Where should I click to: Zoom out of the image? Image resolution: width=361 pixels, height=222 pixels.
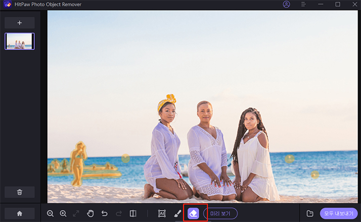[51, 213]
